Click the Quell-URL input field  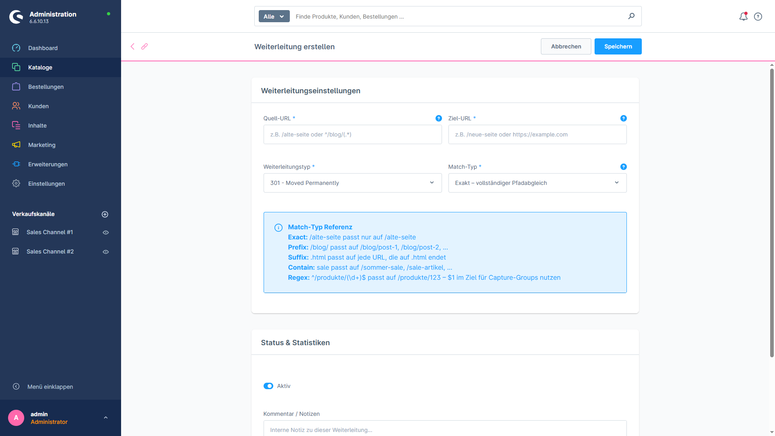[352, 134]
